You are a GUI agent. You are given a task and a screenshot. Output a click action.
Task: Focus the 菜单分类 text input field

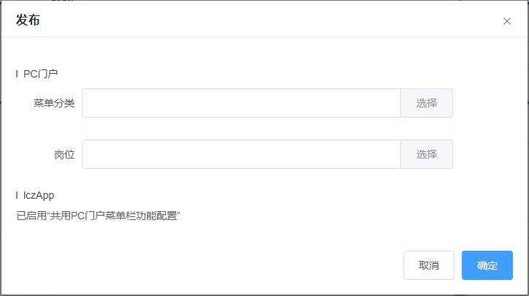(x=241, y=103)
